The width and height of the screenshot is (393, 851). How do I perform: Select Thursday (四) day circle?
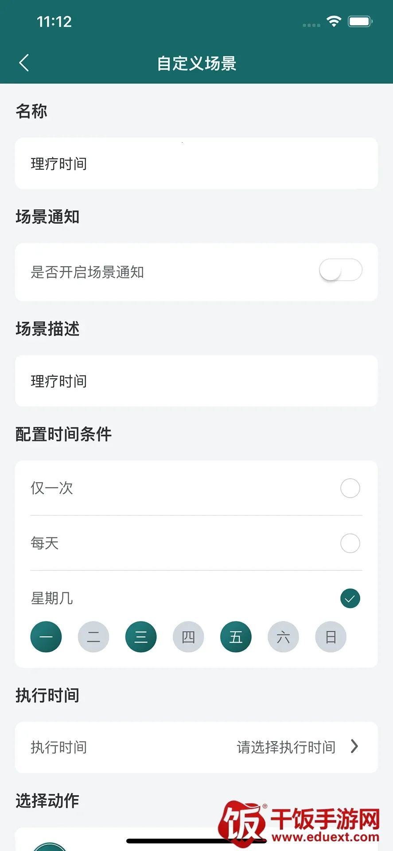point(188,637)
